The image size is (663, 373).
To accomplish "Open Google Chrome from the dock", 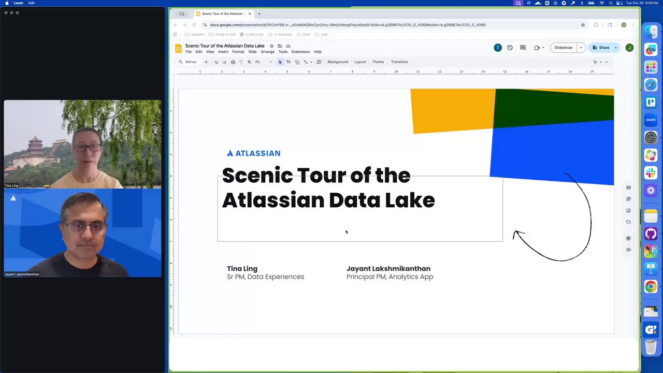I will coord(651,286).
